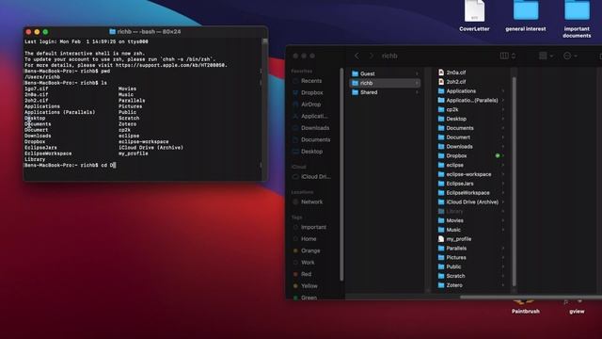The image size is (602, 339).
Task: Open Finder group-by dropdown
Action: pos(546,56)
